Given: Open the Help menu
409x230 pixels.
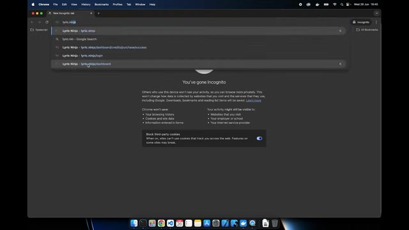Looking at the screenshot, I should point(152,4).
